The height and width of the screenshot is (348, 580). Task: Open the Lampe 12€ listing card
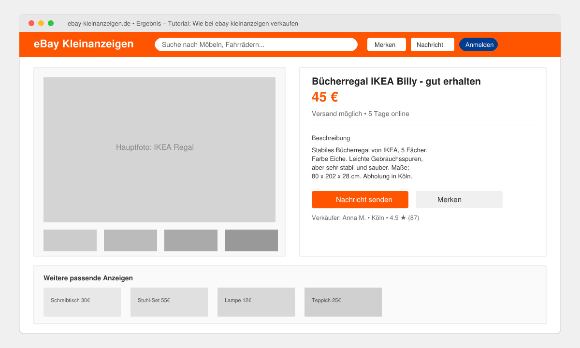[x=256, y=302]
